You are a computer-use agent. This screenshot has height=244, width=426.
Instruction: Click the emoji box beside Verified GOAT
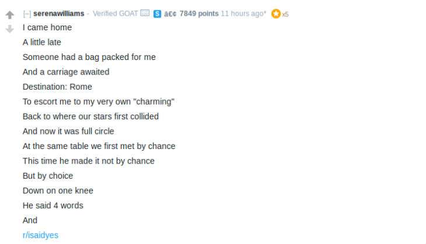point(145,13)
